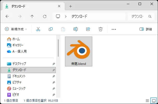This screenshot has height=104, width=158.
Task: Click the search magnifier icon
Action: 150,16
